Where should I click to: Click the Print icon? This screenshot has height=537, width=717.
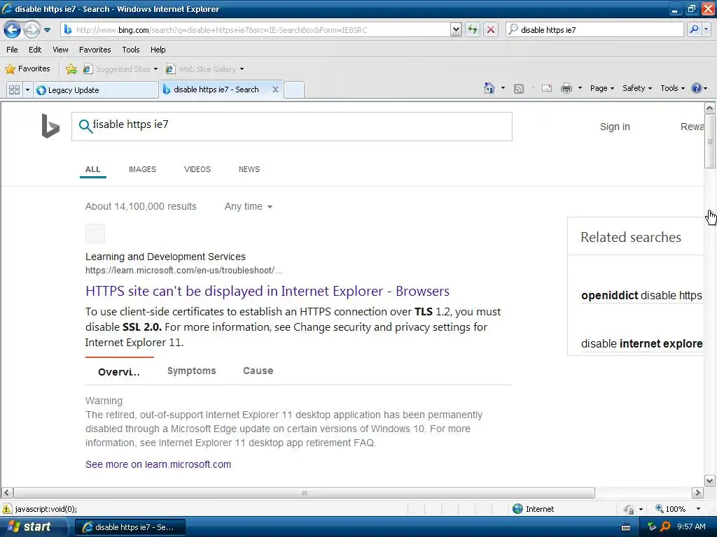tap(566, 88)
